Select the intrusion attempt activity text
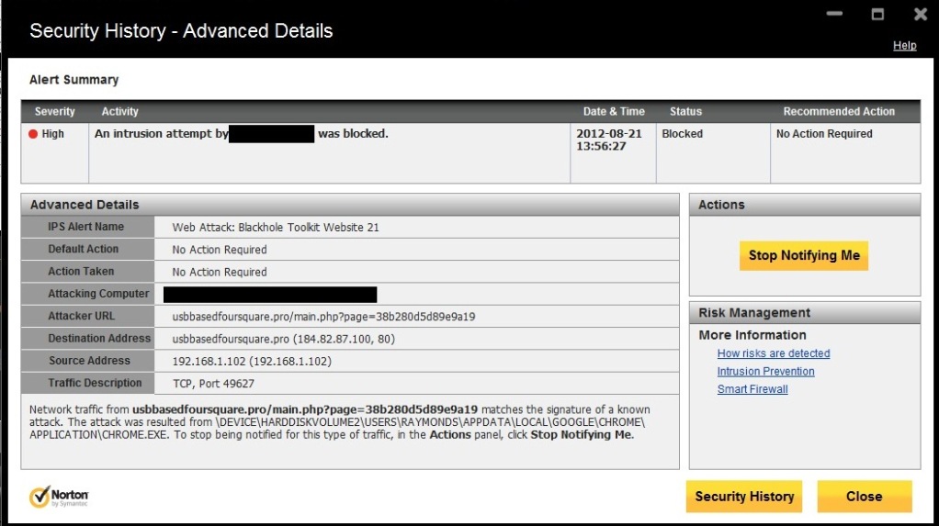939x526 pixels. click(x=242, y=133)
